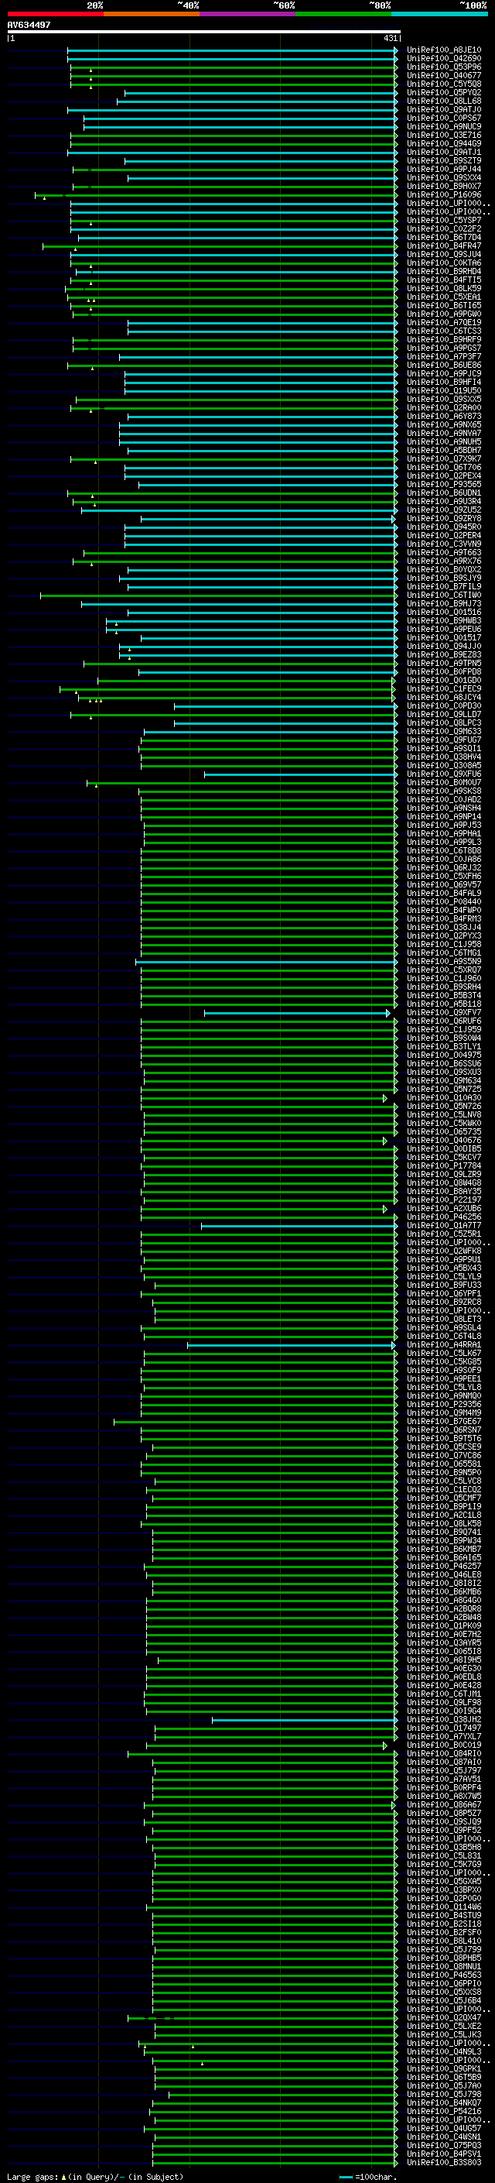Image resolution: width=495 pixels, height=2183 pixels.
Task: Open hit UniRef100_C0PS67
Action: coord(444,118)
